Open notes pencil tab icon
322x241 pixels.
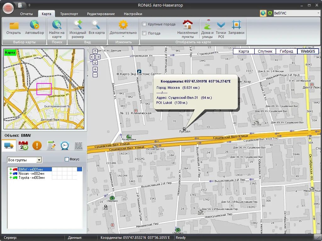51,146
